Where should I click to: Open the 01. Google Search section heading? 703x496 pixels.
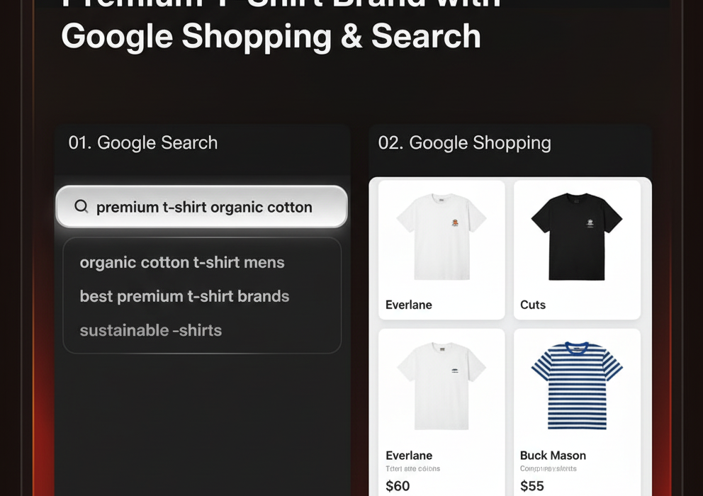coord(143,142)
